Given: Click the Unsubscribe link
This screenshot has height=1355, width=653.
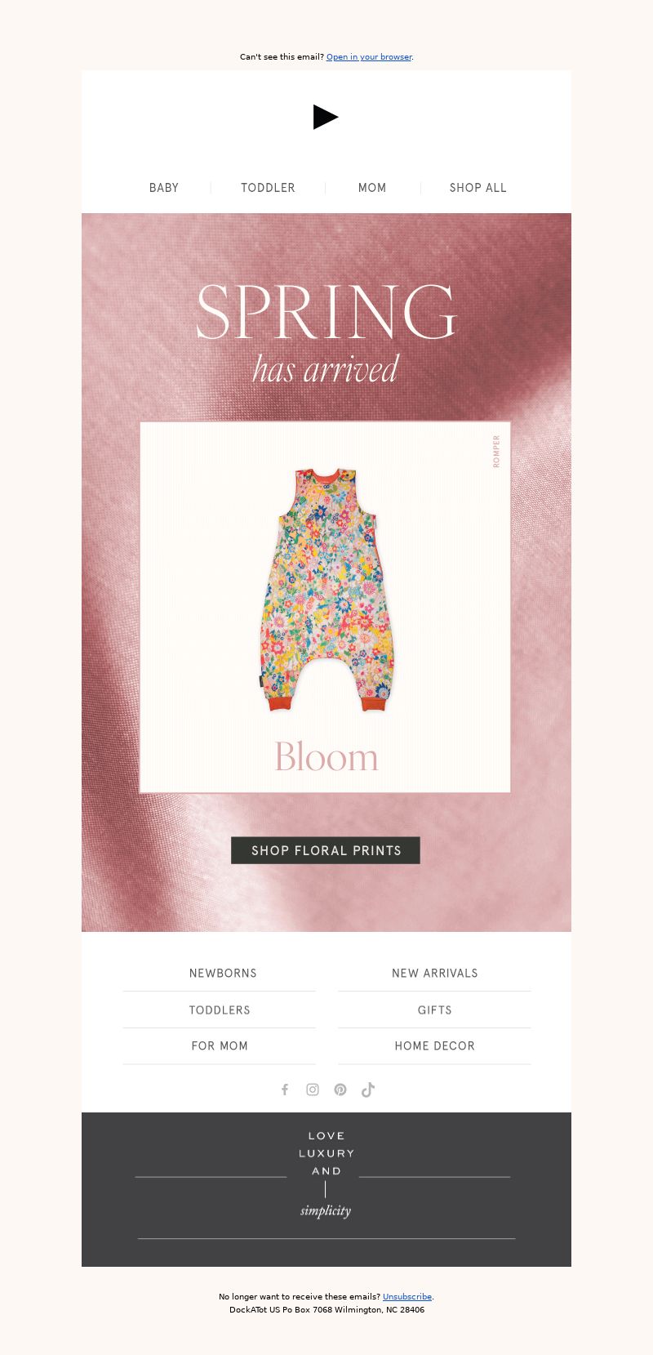Looking at the screenshot, I should point(407,1297).
